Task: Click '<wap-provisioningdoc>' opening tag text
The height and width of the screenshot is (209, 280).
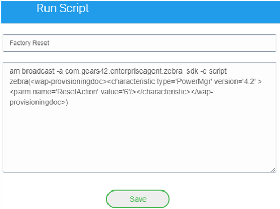Action: [69, 81]
